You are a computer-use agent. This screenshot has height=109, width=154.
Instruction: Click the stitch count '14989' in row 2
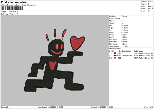pos(119,56)
